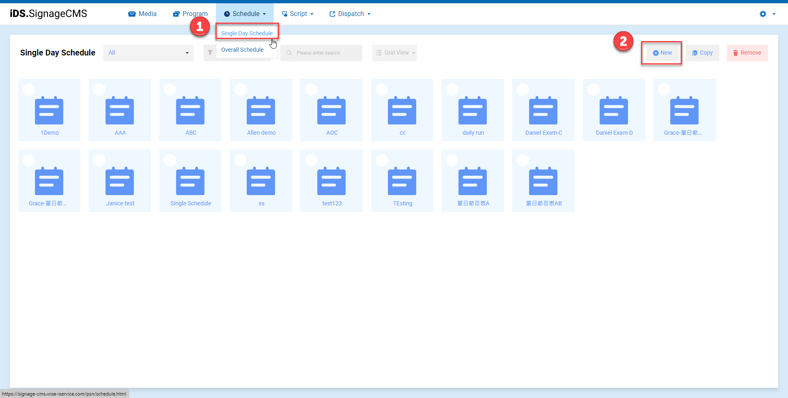Open the Allen demo schedule icon
This screenshot has width=788, height=398.
(x=261, y=110)
